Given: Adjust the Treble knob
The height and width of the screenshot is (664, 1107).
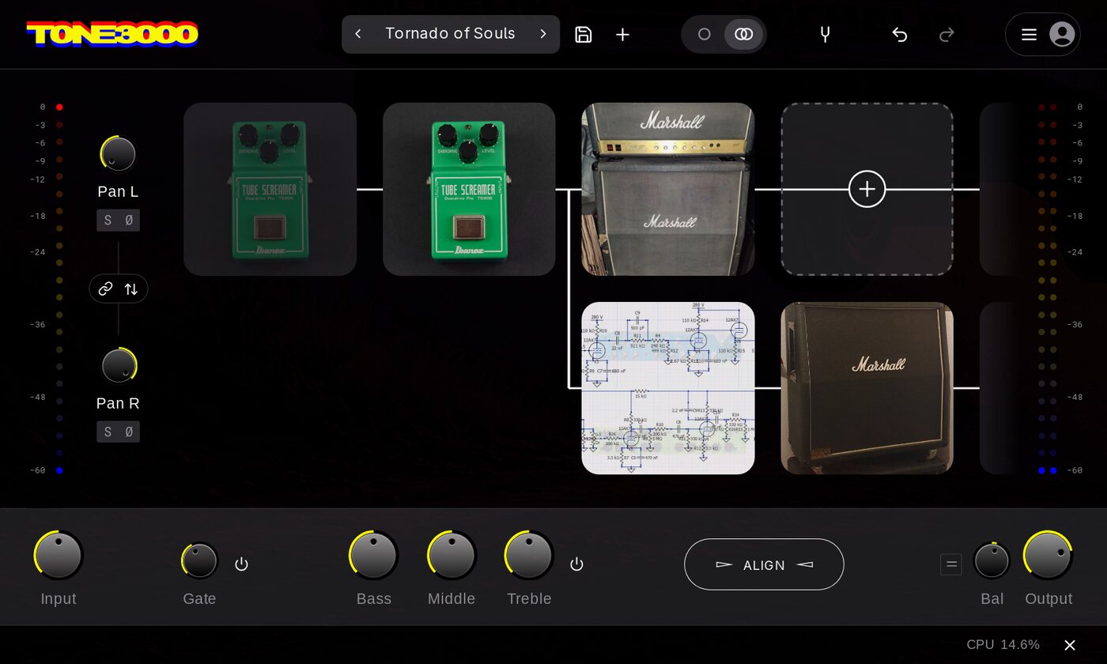Looking at the screenshot, I should coord(529,555).
